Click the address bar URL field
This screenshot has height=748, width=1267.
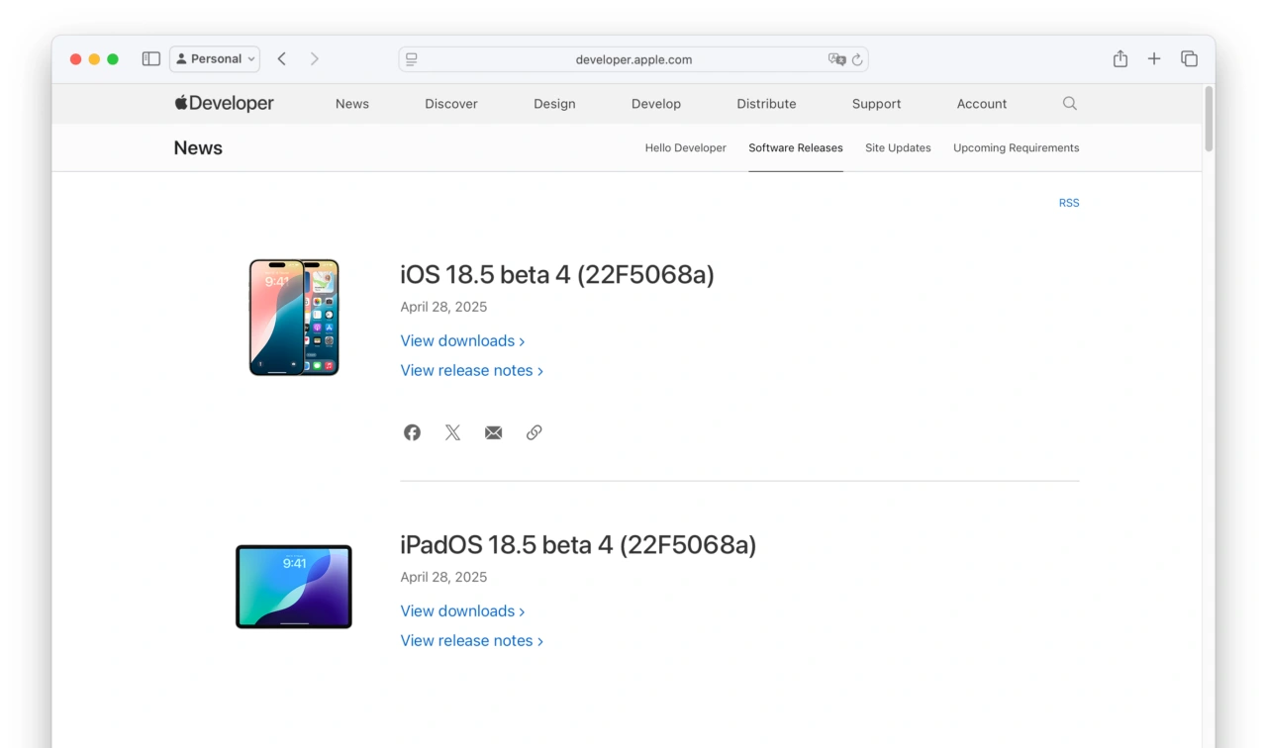633,59
